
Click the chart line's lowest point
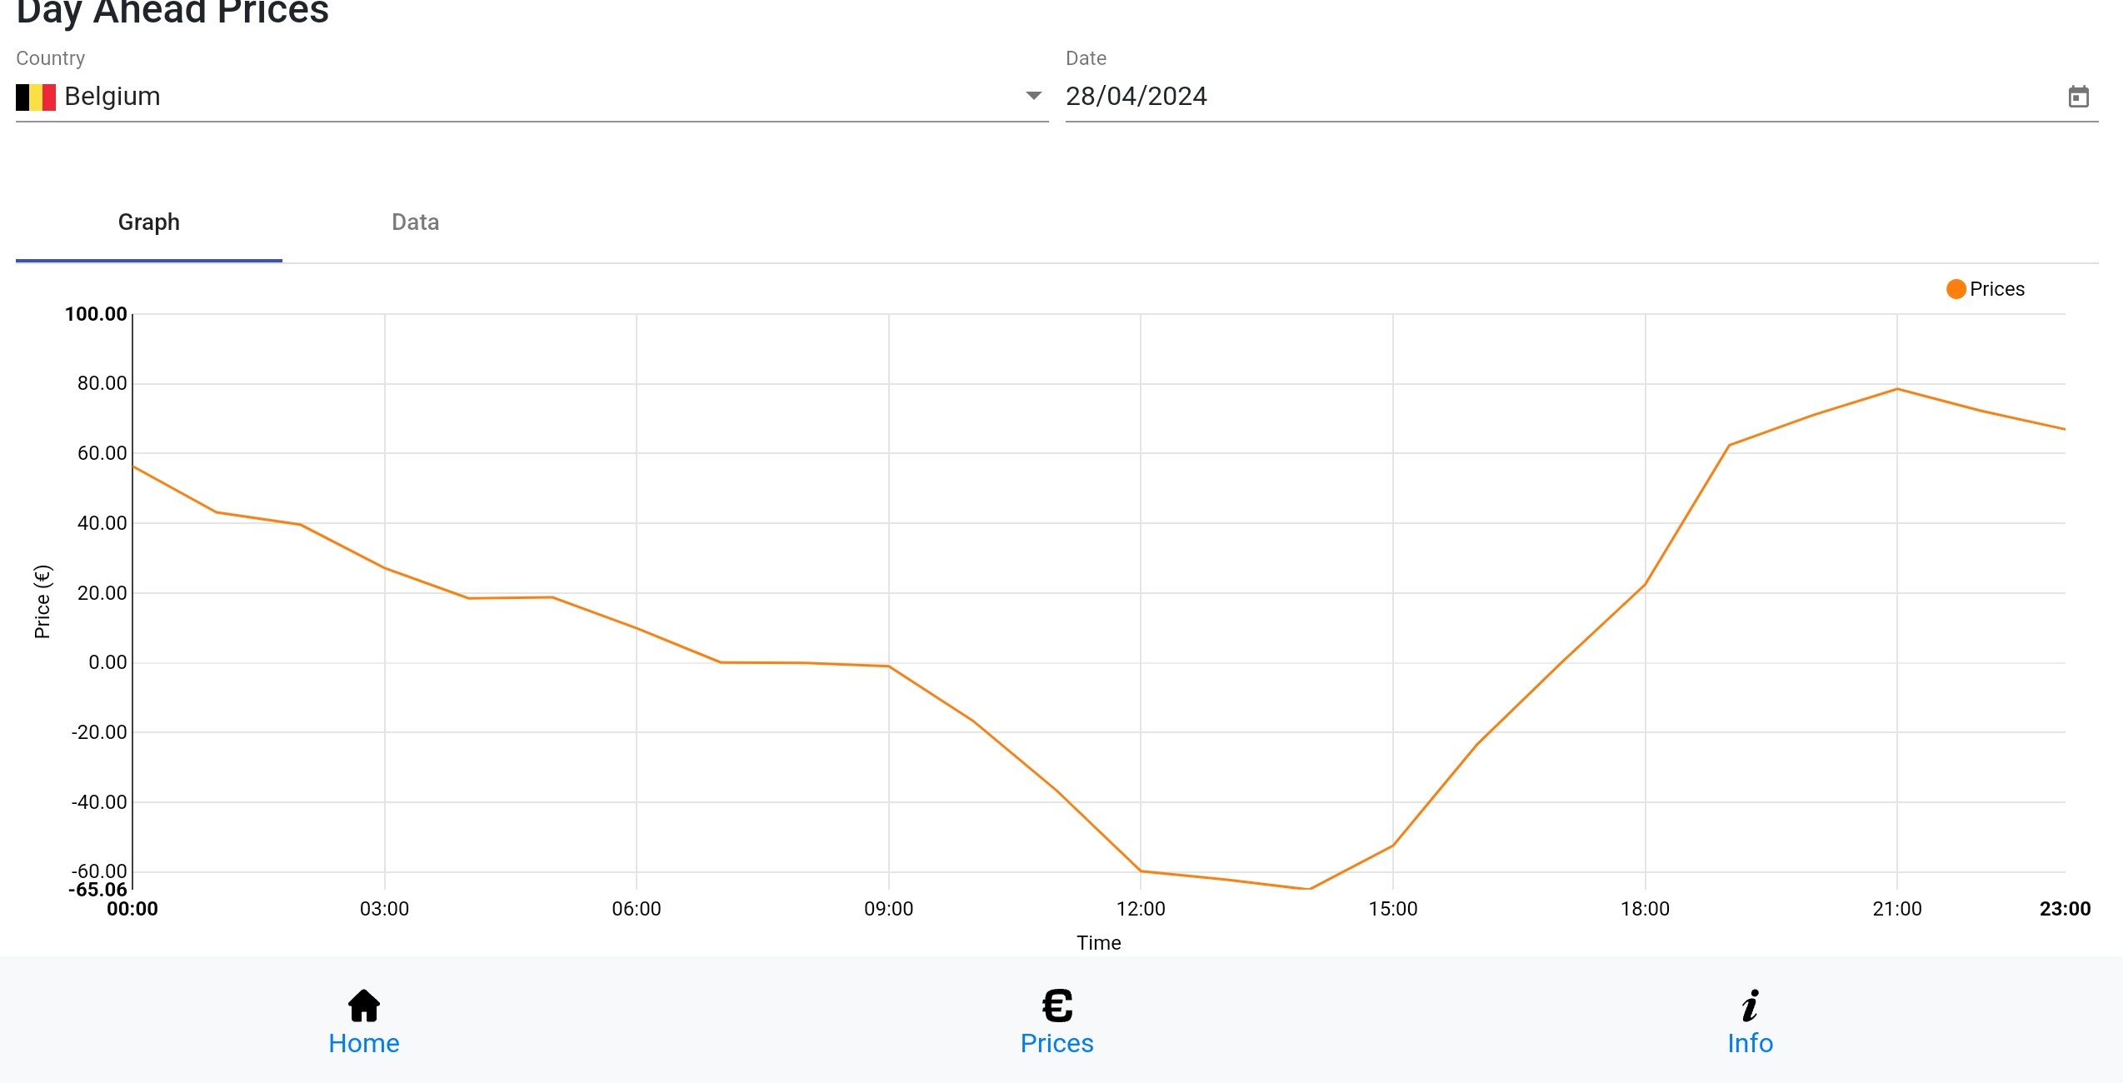pos(1309,889)
